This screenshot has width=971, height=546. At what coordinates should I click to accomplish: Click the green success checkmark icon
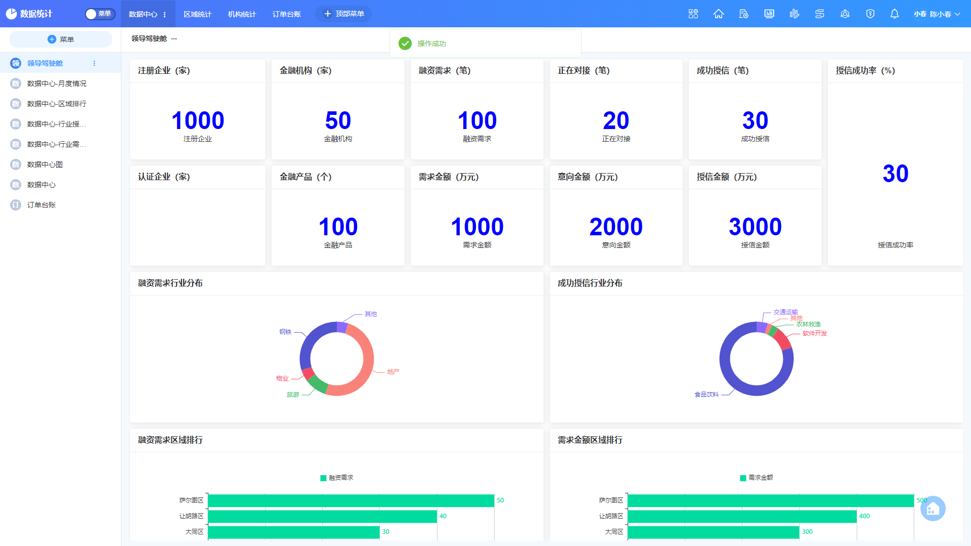(405, 44)
